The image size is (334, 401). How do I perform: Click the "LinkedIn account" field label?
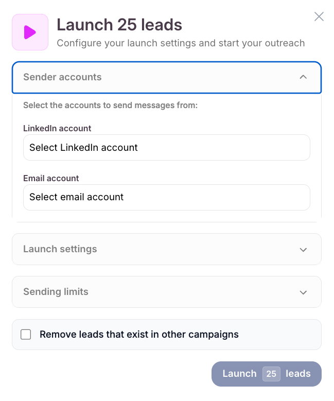point(57,128)
